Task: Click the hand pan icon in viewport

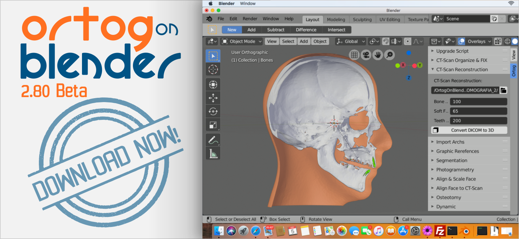Action: click(377, 55)
